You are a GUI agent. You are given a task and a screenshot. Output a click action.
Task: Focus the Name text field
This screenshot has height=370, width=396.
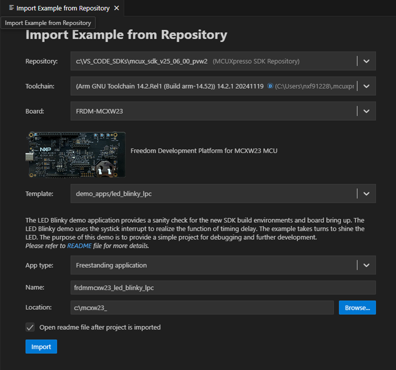(x=223, y=288)
